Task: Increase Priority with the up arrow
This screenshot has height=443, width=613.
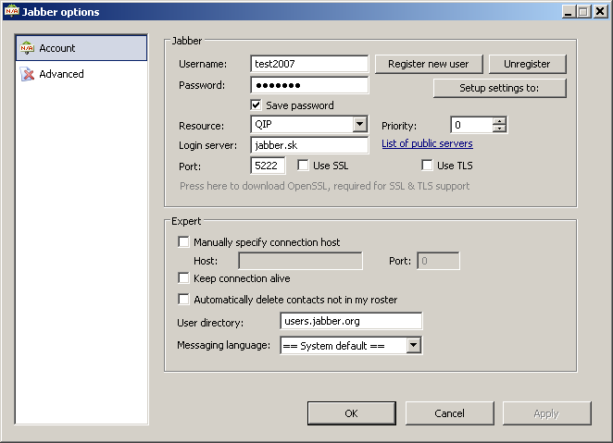Action: point(499,121)
